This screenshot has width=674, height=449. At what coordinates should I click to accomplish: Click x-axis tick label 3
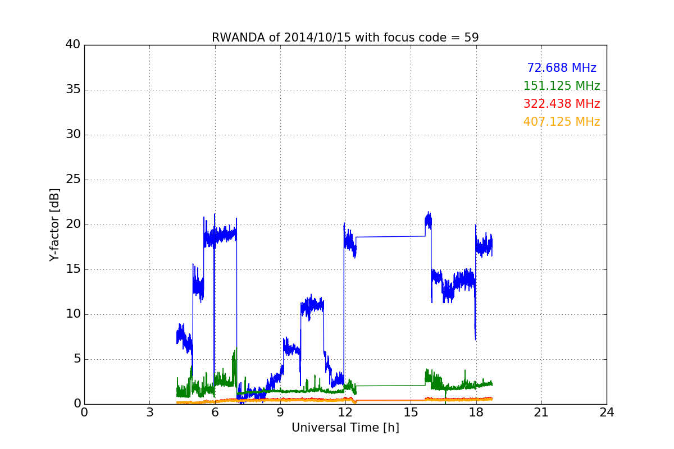click(149, 413)
